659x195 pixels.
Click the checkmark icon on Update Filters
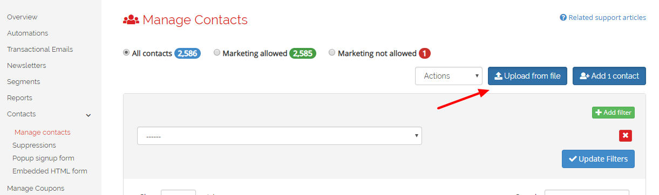pos(573,159)
